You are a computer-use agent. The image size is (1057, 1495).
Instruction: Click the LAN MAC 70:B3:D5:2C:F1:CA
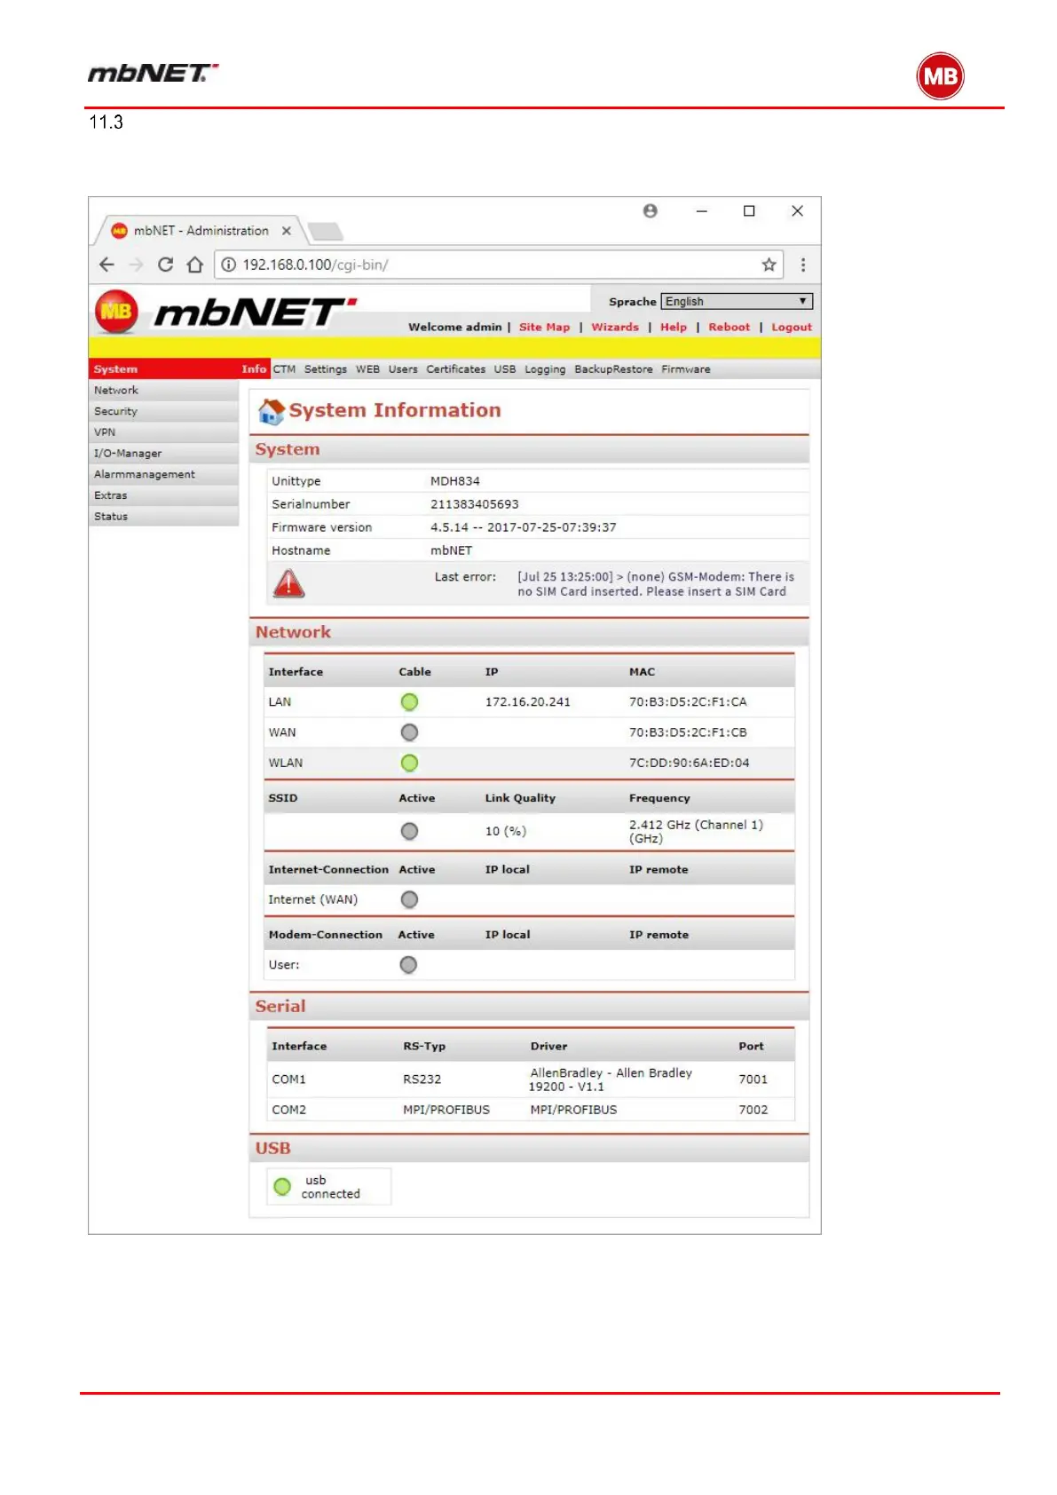pos(688,702)
